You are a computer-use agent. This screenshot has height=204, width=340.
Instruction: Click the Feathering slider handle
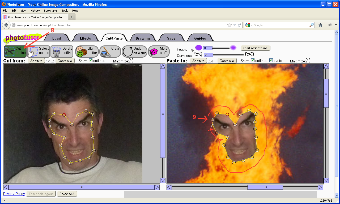207,48
